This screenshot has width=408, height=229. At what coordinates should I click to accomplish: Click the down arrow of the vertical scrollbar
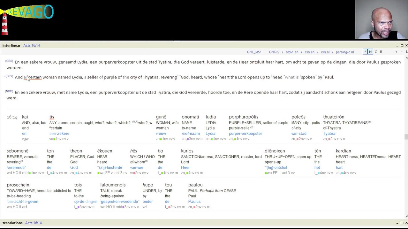click(406, 216)
